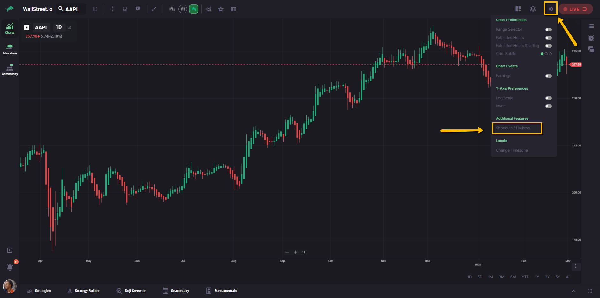Expand the bottom panel chevron

click(x=573, y=291)
